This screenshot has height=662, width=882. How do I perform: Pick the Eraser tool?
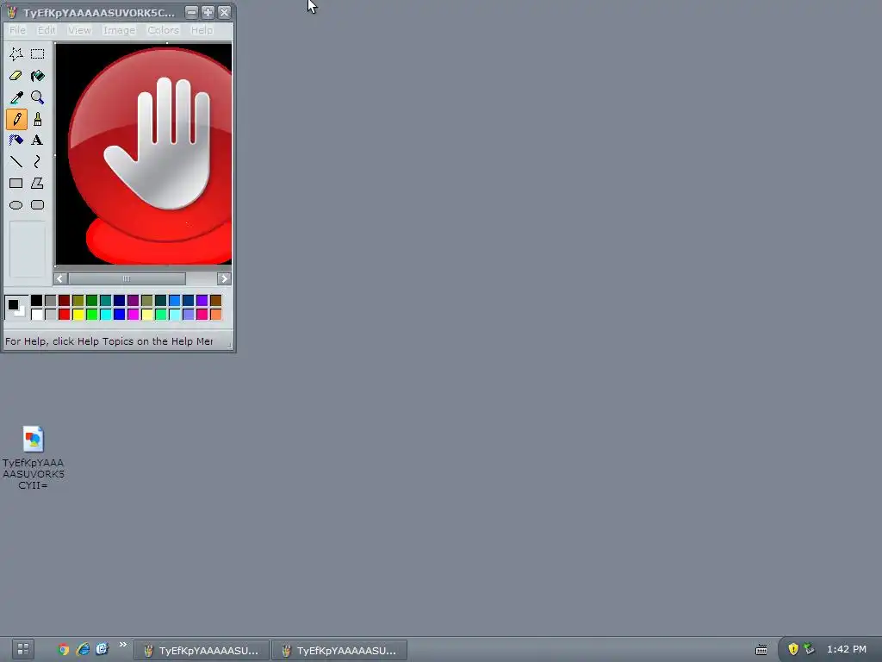[16, 76]
